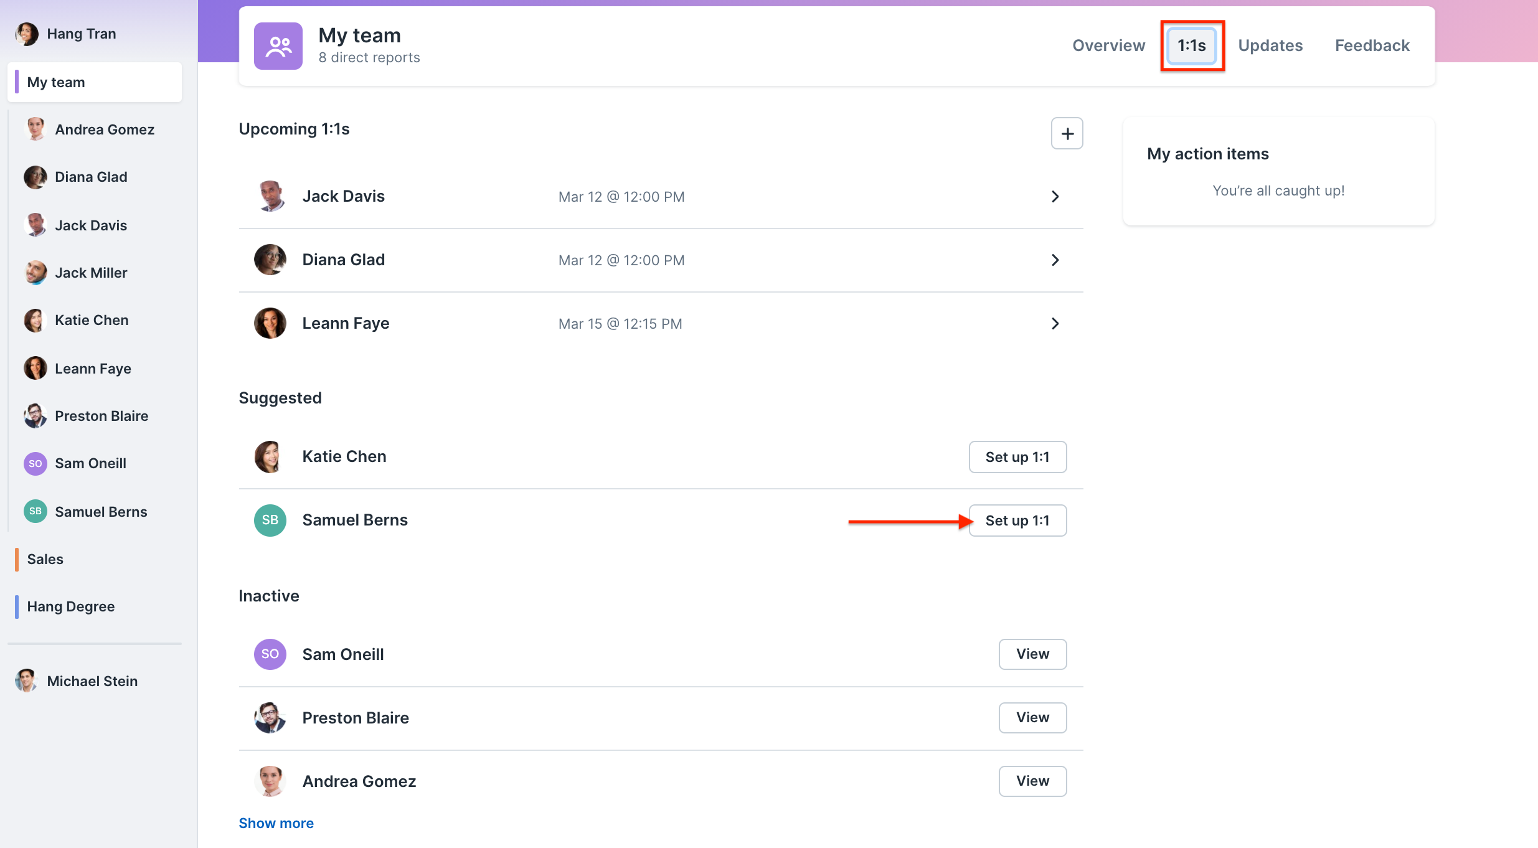Open Leann Faye 1:1 chevron arrow
Screen dimensions: 1538x848
(x=1055, y=324)
